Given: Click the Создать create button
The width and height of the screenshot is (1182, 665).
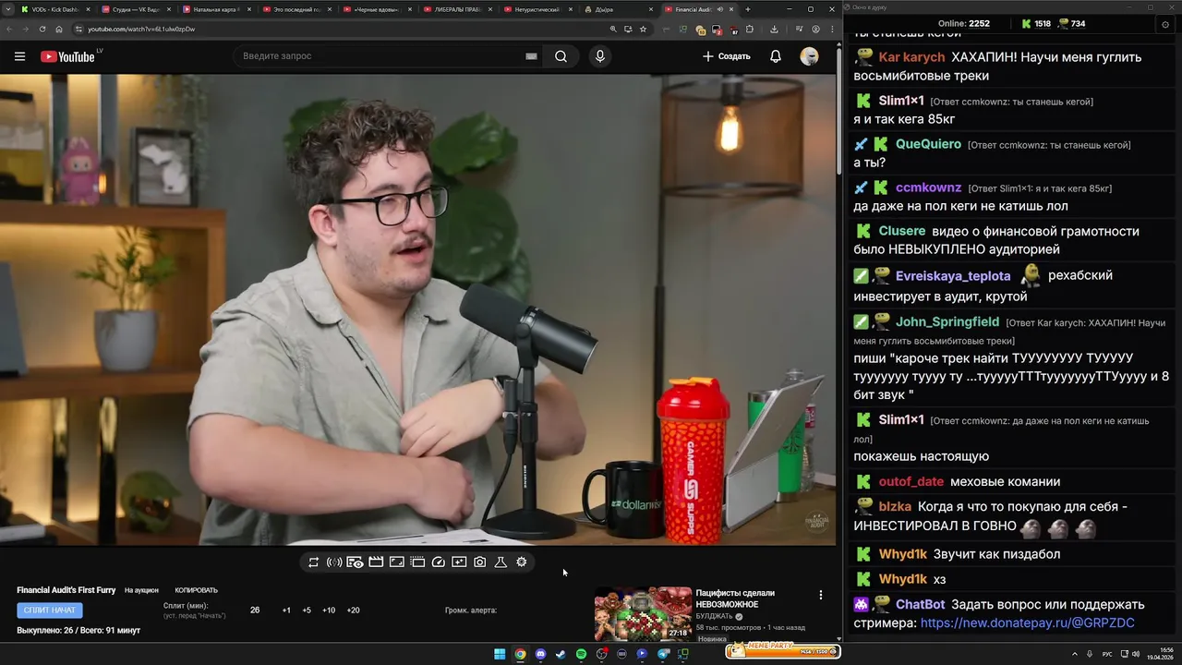Looking at the screenshot, I should (726, 56).
